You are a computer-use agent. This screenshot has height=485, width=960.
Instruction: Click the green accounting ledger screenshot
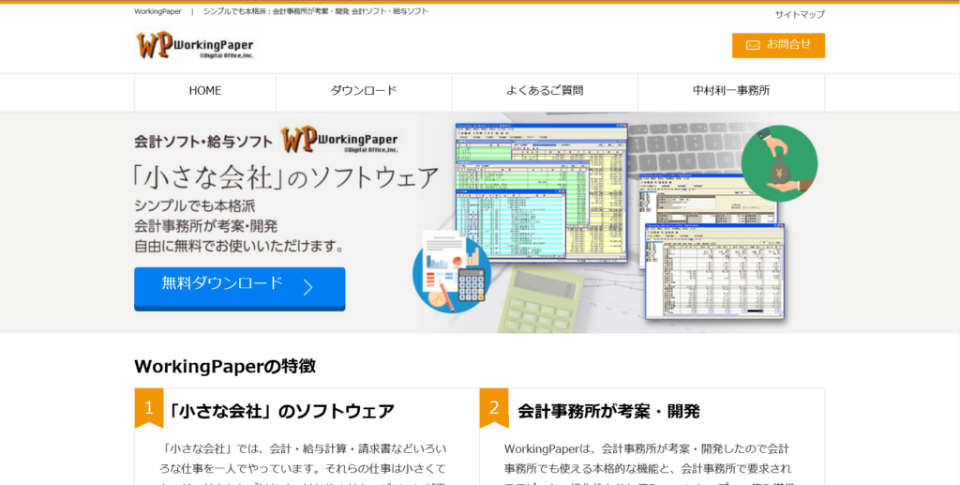coord(541,193)
